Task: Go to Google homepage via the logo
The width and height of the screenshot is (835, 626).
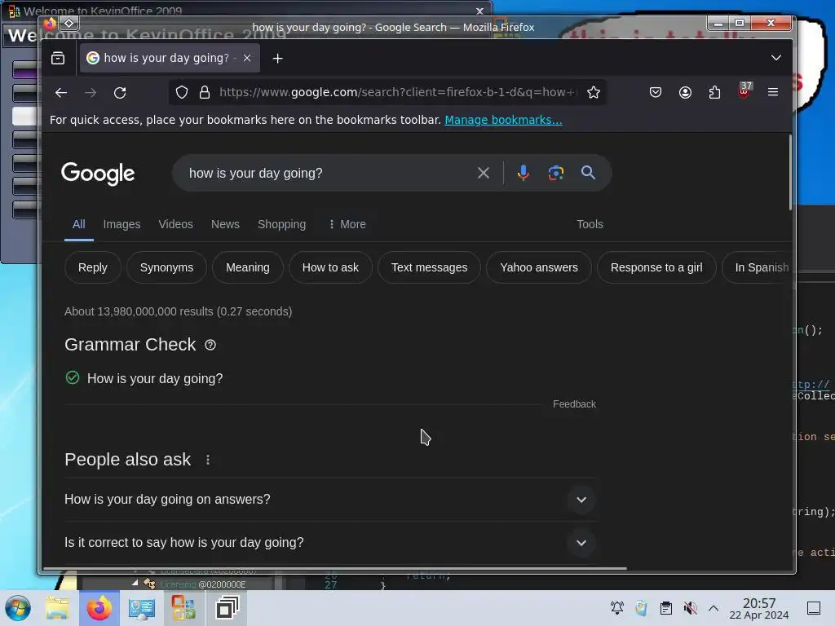Action: pyautogui.click(x=98, y=174)
